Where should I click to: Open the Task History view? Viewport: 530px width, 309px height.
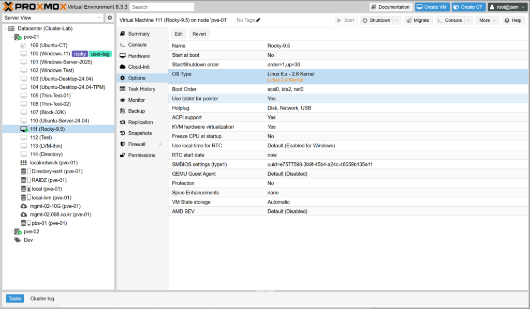[141, 89]
